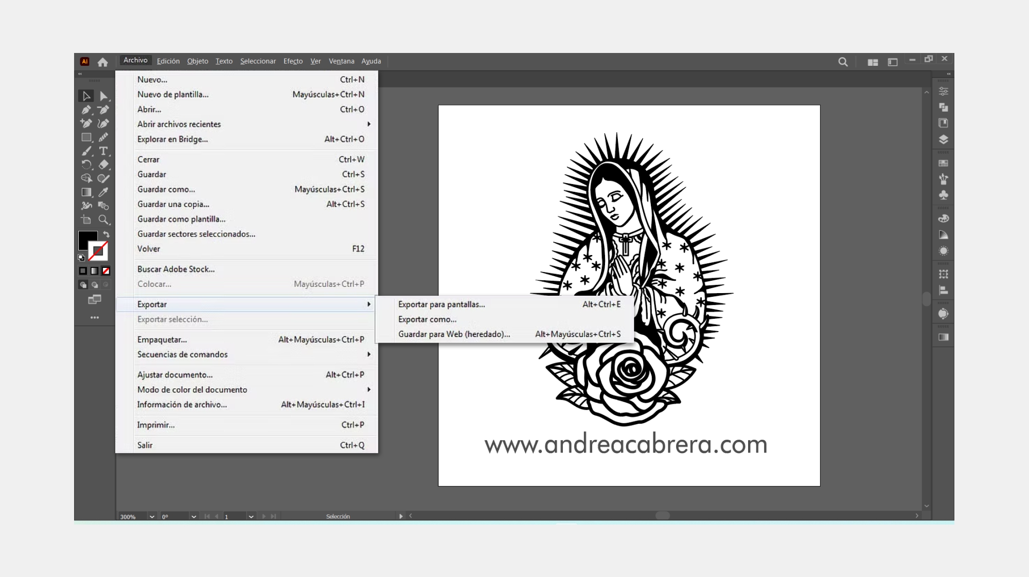The width and height of the screenshot is (1029, 577).
Task: Open the Edición menu
Action: pos(168,61)
